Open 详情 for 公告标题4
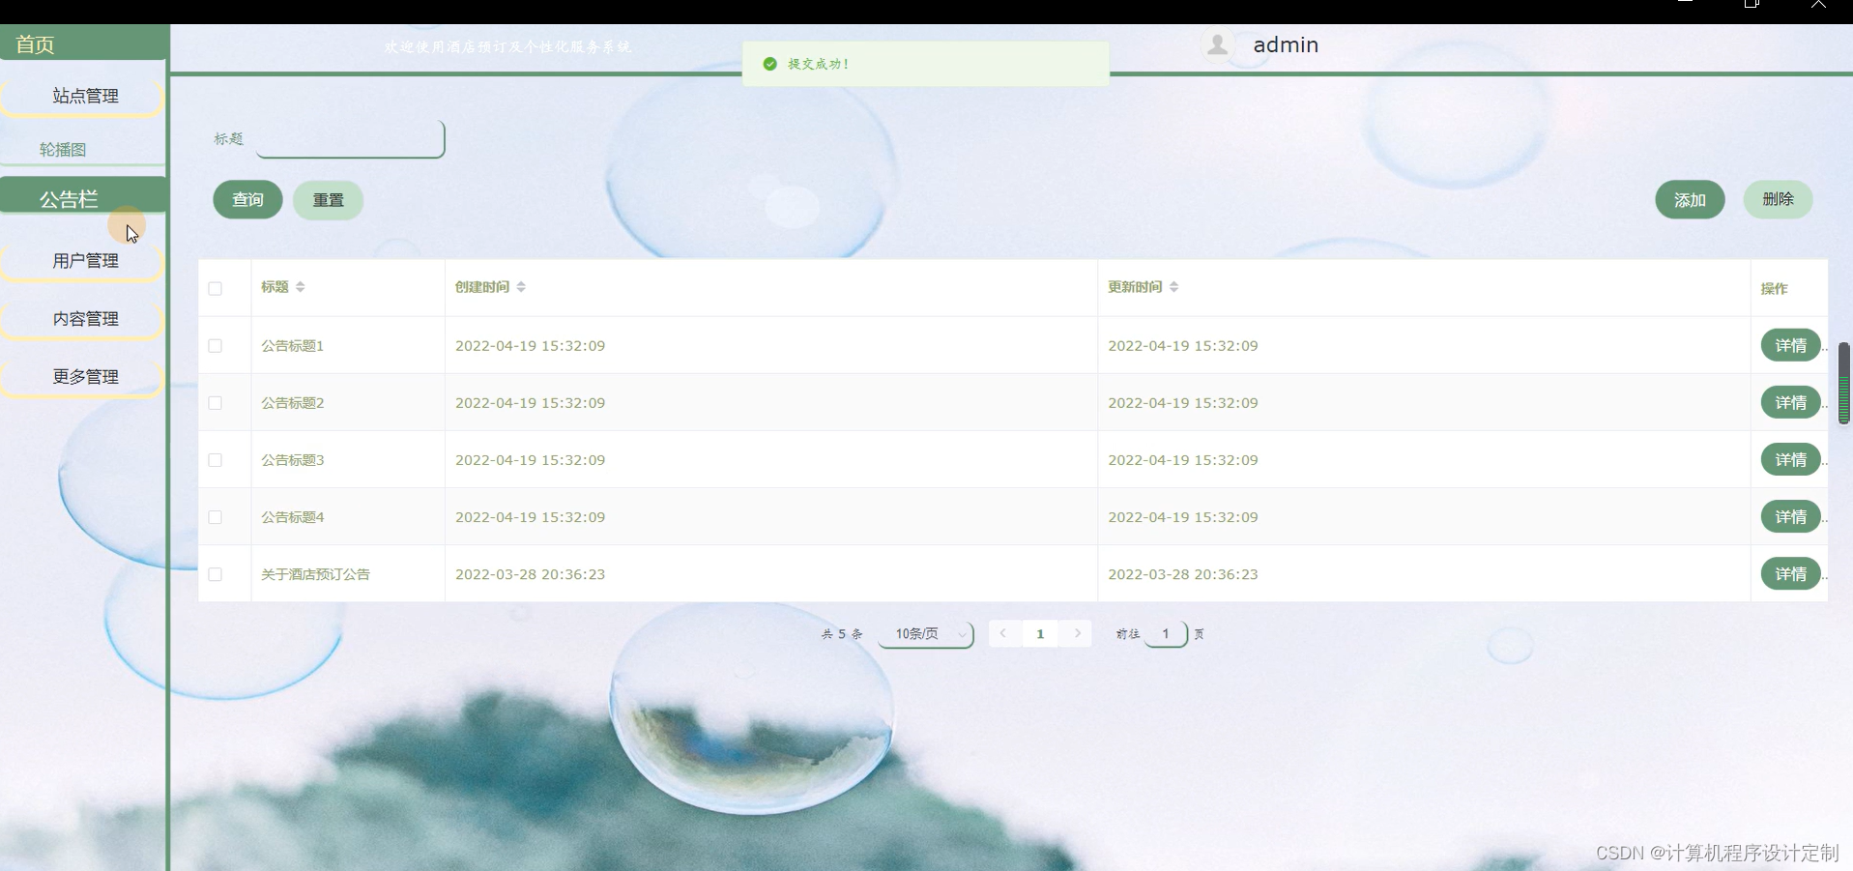Viewport: 1853px width, 871px height. (1790, 517)
